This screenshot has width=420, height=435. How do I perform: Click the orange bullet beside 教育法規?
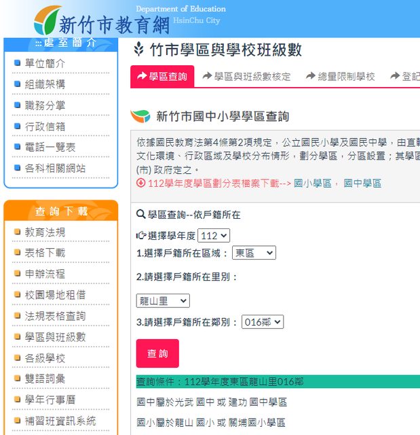click(18, 232)
